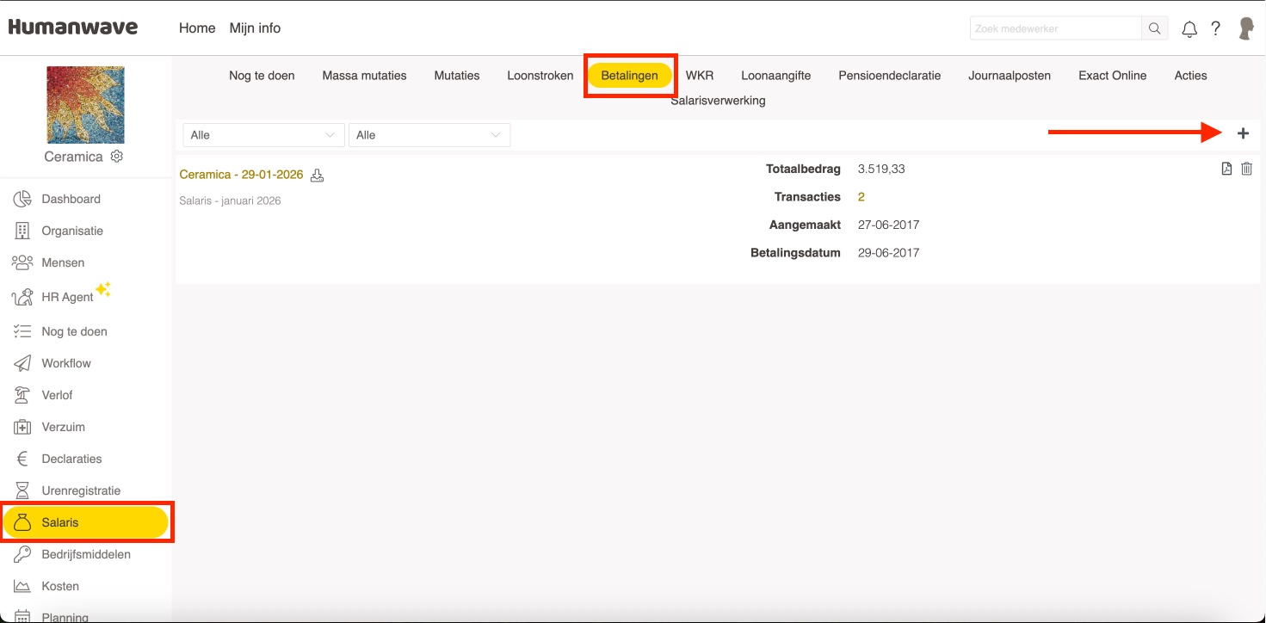Open help question mark
Image resolution: width=1266 pixels, height=623 pixels.
[1215, 28]
